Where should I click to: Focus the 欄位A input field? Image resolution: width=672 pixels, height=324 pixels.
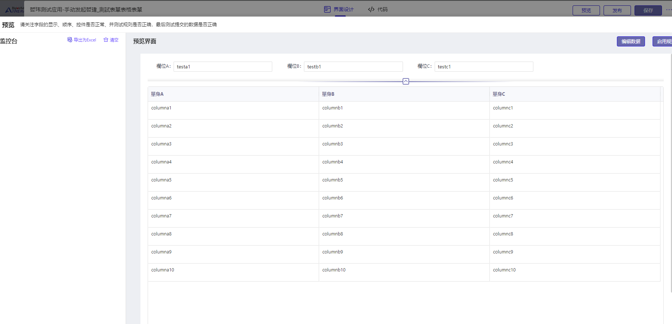(x=223, y=67)
